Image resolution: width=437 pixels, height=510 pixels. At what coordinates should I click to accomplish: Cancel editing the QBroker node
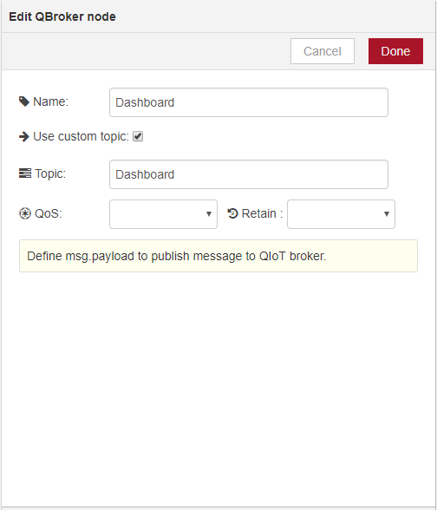(x=323, y=51)
